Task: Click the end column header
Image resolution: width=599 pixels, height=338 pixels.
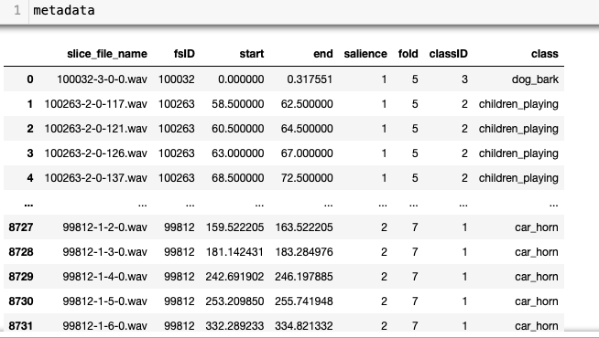Action: (x=322, y=54)
